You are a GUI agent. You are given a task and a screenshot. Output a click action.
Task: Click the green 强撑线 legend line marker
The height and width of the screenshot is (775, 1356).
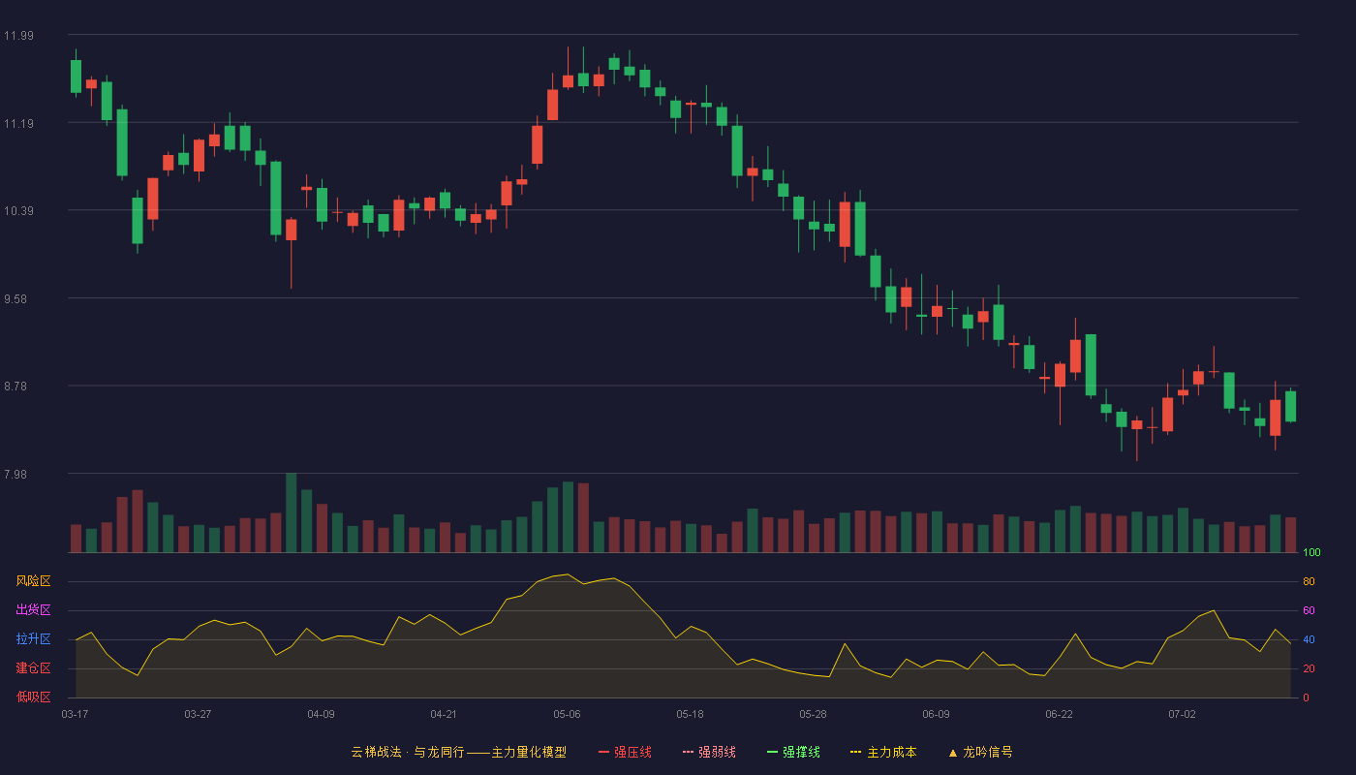772,753
